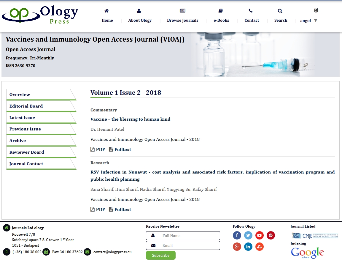Open About Ology menu item
The image size is (342, 260).
coord(140,20)
